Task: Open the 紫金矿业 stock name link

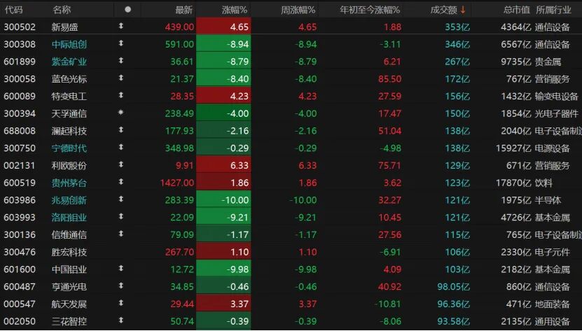Action: tap(69, 62)
